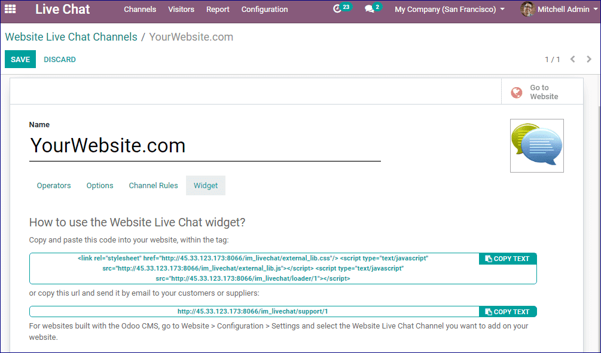This screenshot has width=601, height=353.
Task: Go to previous record arrow
Action: tap(573, 59)
